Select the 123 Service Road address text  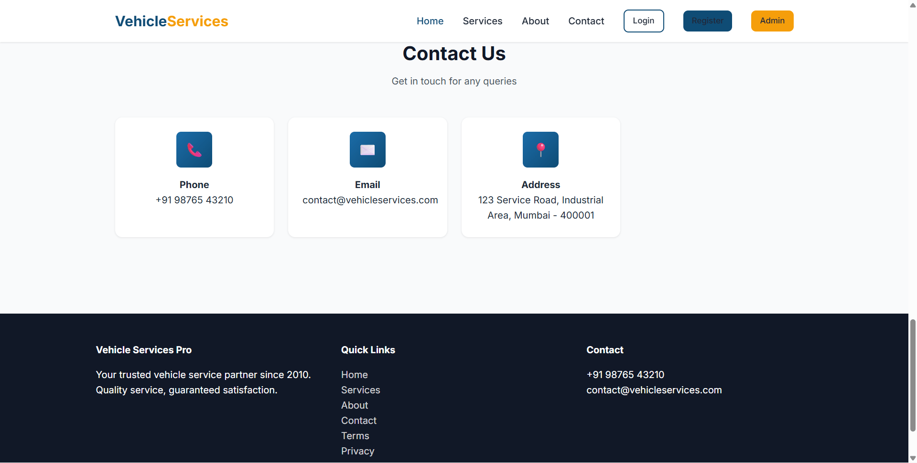(x=540, y=208)
